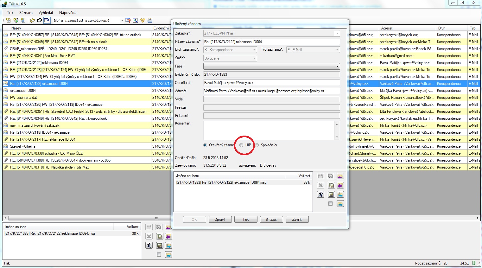
Task: Click blue forward envelope icon in main bottom panel
Action: (x=168, y=254)
